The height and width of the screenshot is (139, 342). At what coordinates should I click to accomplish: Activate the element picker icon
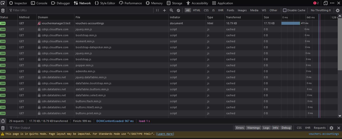3,3
